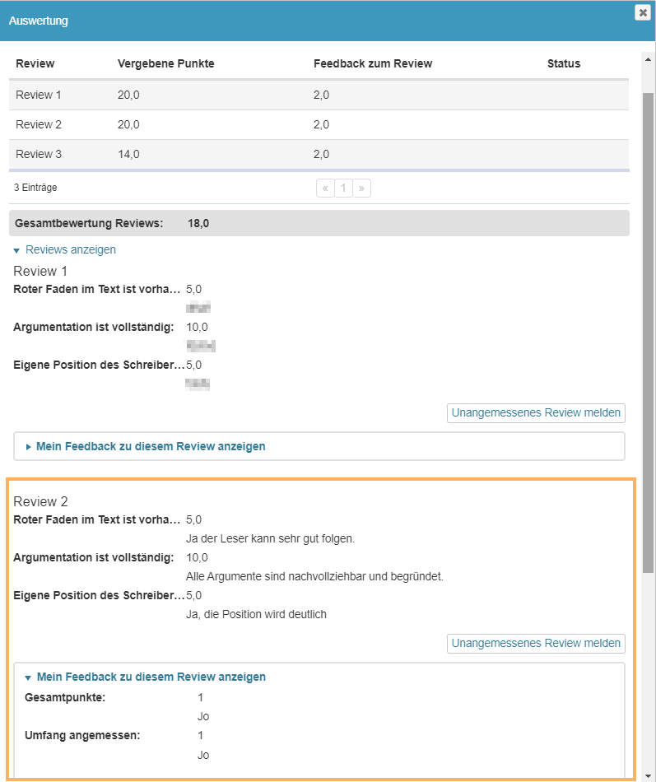Screen dimensions: 656x782
Task: Click the 'Vergebene Punkte' column header
Action: click(x=165, y=63)
